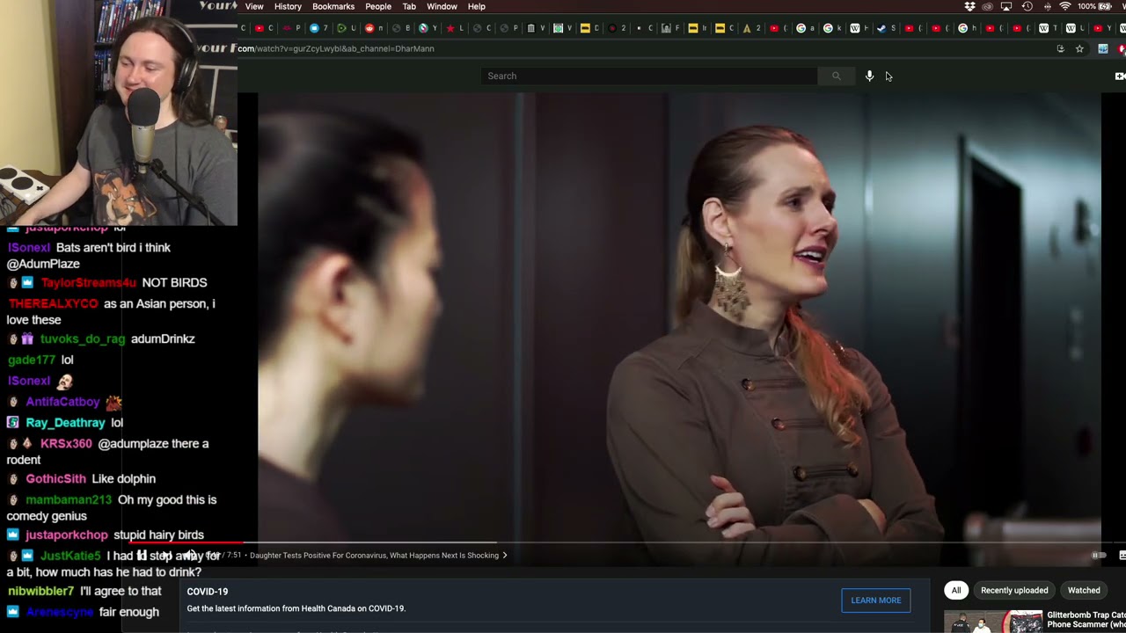This screenshot has width=1126, height=633.
Task: Open the People menu
Action: [x=378, y=6]
